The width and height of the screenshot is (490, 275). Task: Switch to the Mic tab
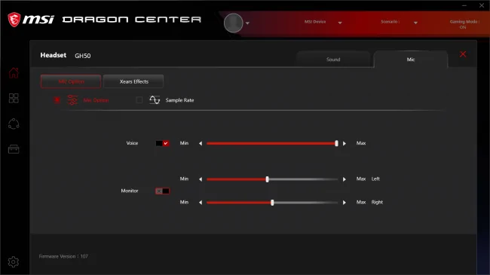coord(411,60)
